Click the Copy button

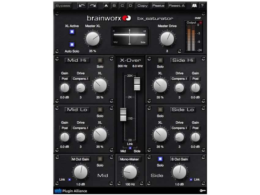tap(143, 6)
